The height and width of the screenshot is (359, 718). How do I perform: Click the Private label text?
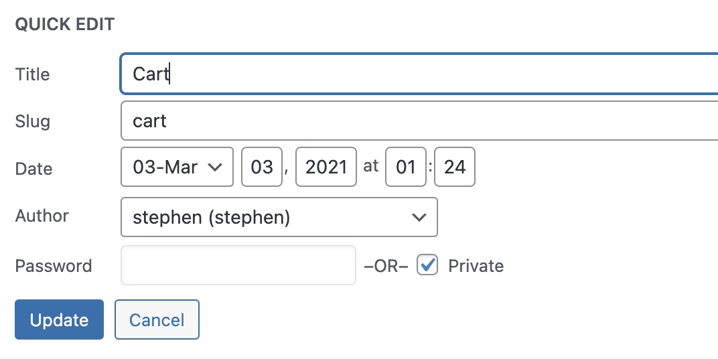click(x=476, y=266)
